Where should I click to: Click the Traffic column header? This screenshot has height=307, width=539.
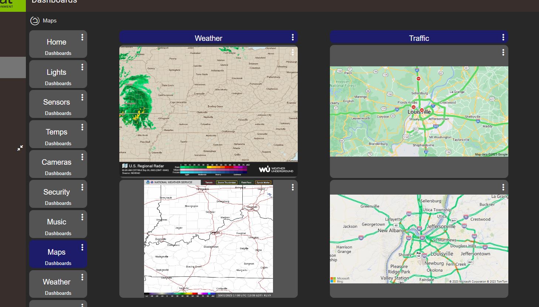tap(419, 38)
